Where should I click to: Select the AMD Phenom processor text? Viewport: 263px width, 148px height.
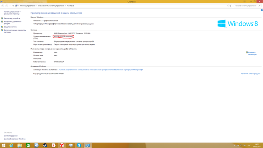[72, 34]
